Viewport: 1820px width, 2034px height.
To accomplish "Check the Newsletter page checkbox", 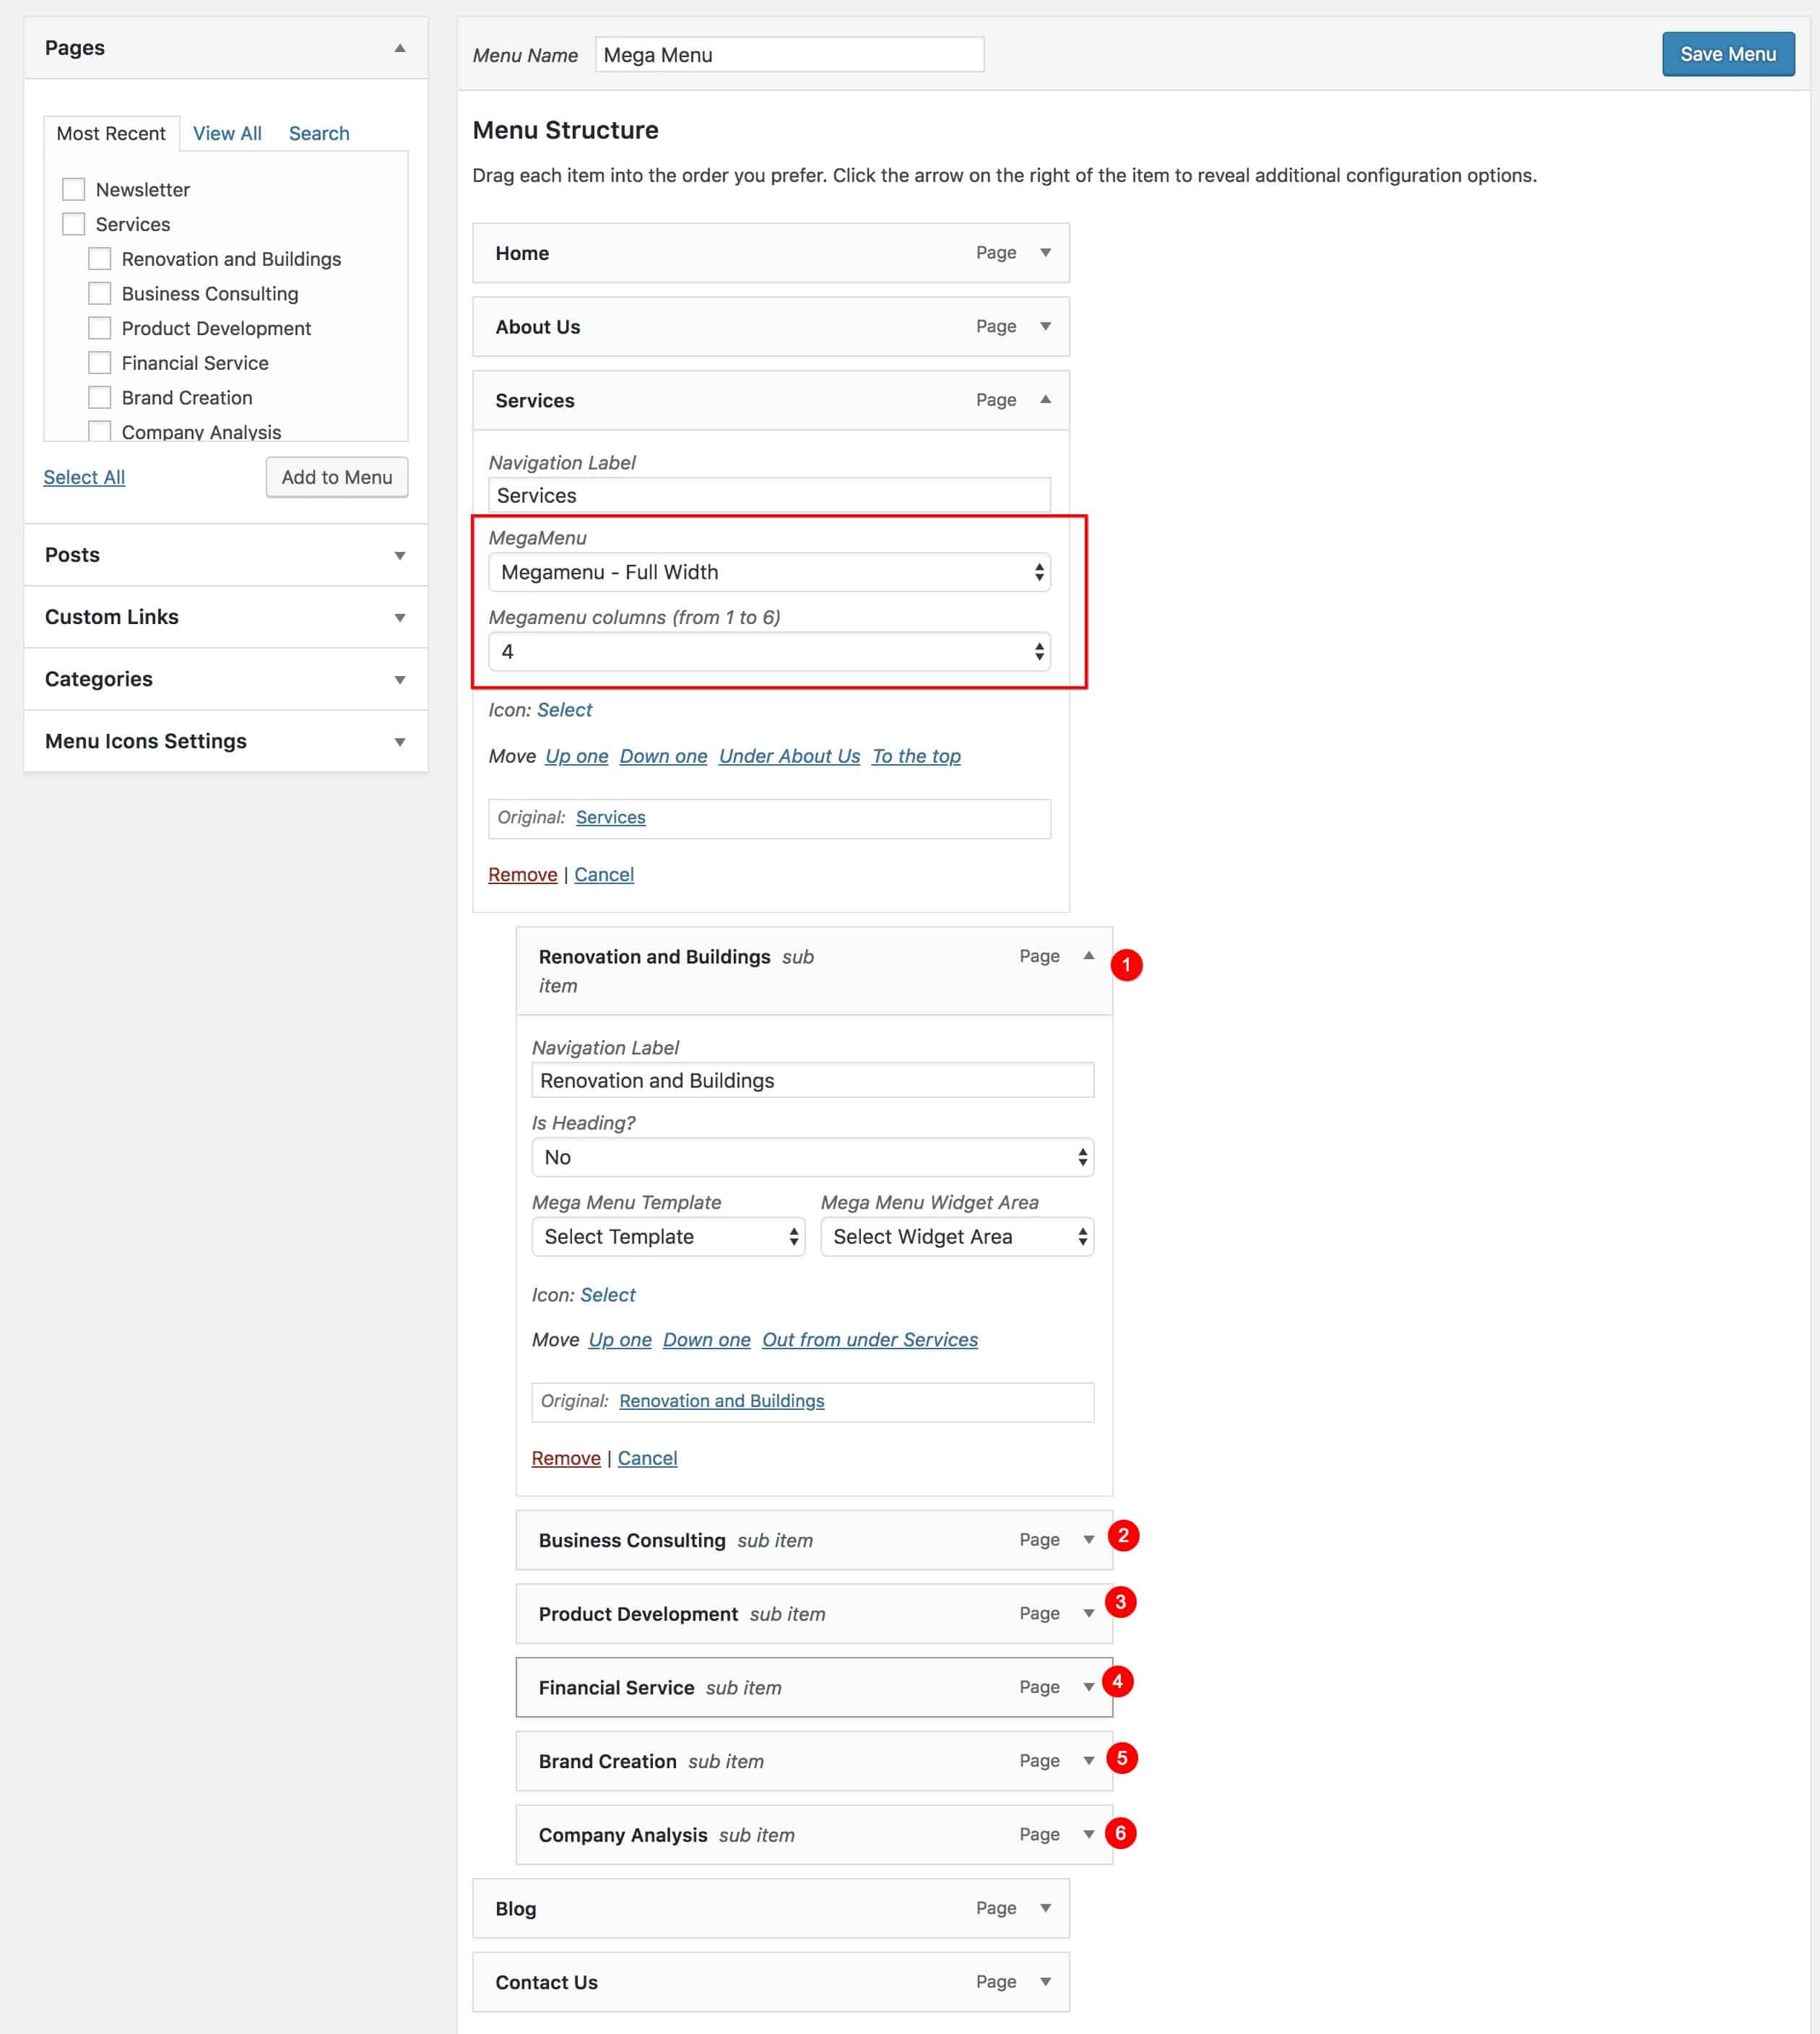I will click(x=74, y=190).
